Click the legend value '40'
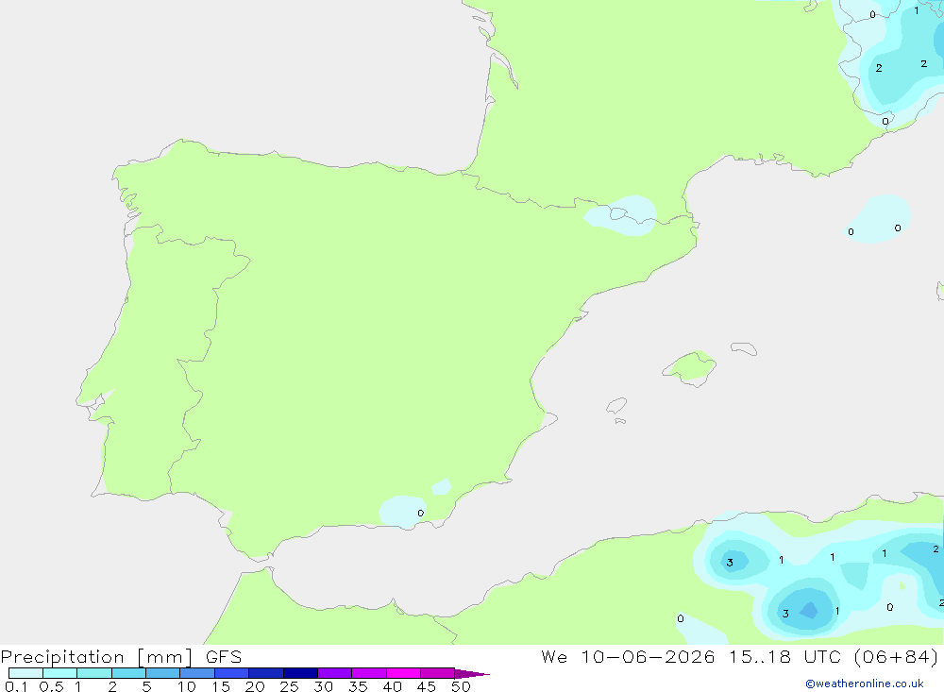 [392, 686]
